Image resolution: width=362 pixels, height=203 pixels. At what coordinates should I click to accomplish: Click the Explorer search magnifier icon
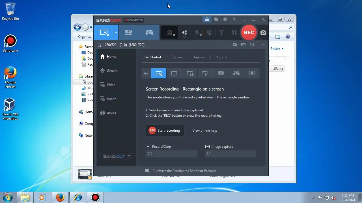[x=290, y=27]
